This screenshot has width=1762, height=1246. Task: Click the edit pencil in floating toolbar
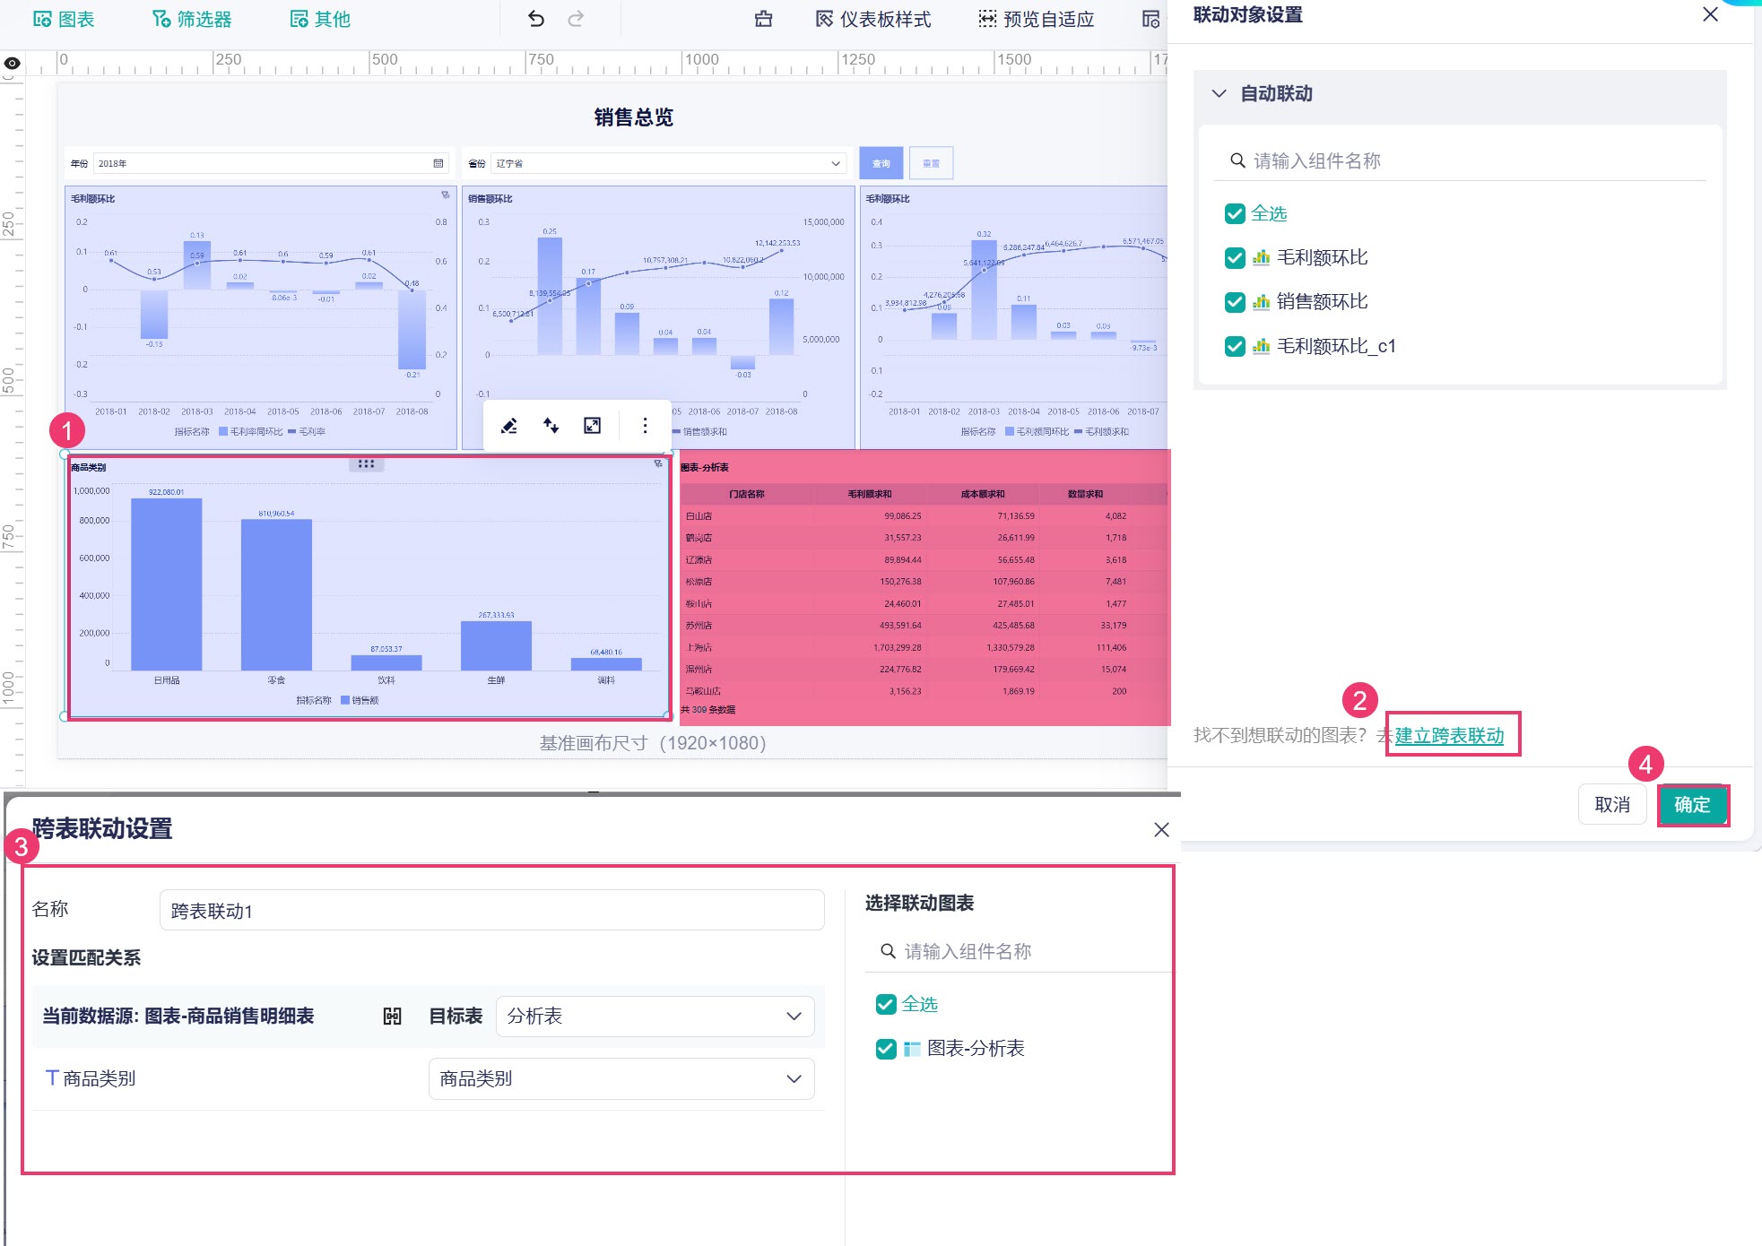pyautogui.click(x=509, y=425)
